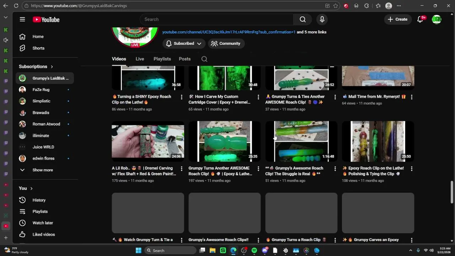Switch to the Live tab
Screen dimensions: 455x256
[140, 59]
